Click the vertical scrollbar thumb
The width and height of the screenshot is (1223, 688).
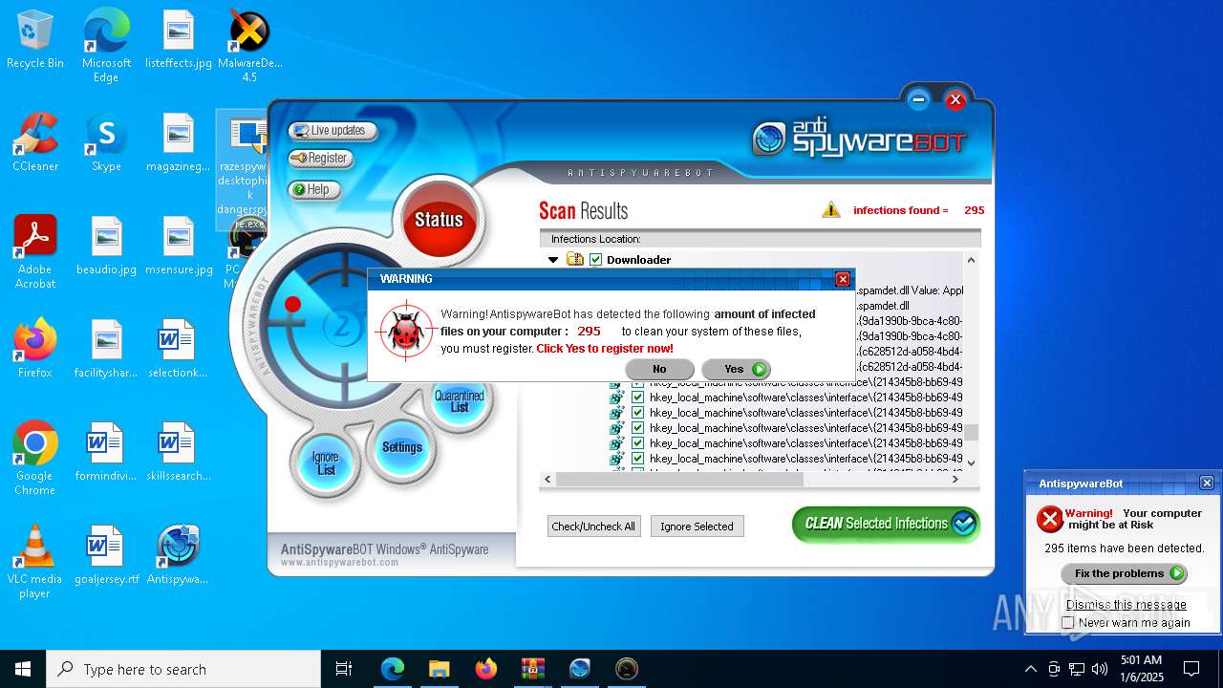(971, 433)
